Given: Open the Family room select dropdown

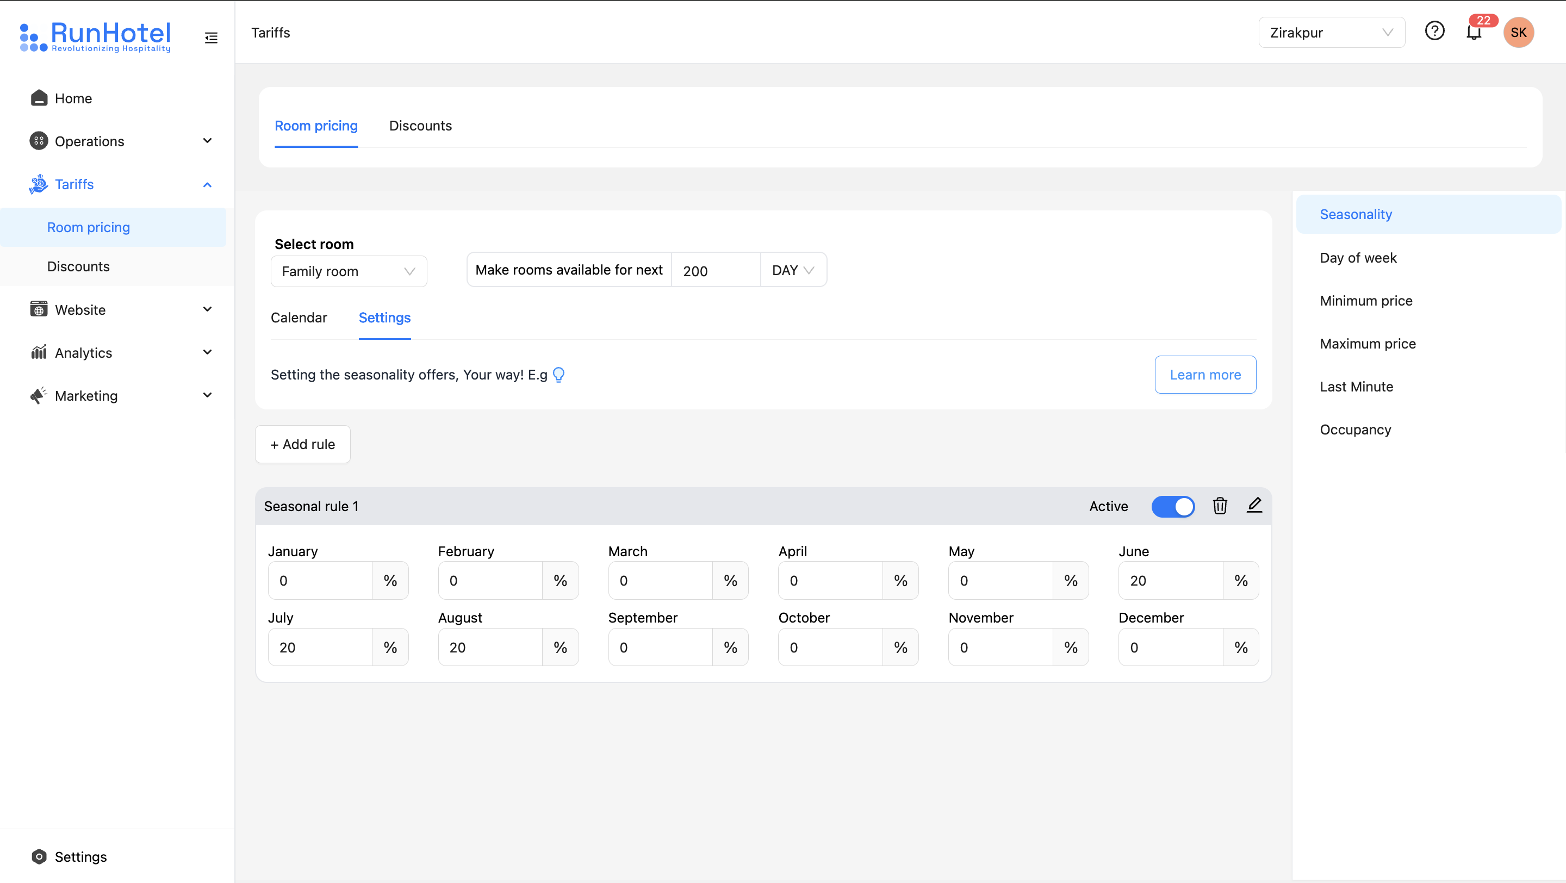Looking at the screenshot, I should pyautogui.click(x=349, y=271).
